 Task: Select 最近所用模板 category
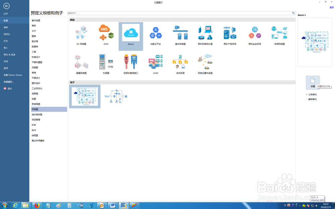[x=38, y=140]
